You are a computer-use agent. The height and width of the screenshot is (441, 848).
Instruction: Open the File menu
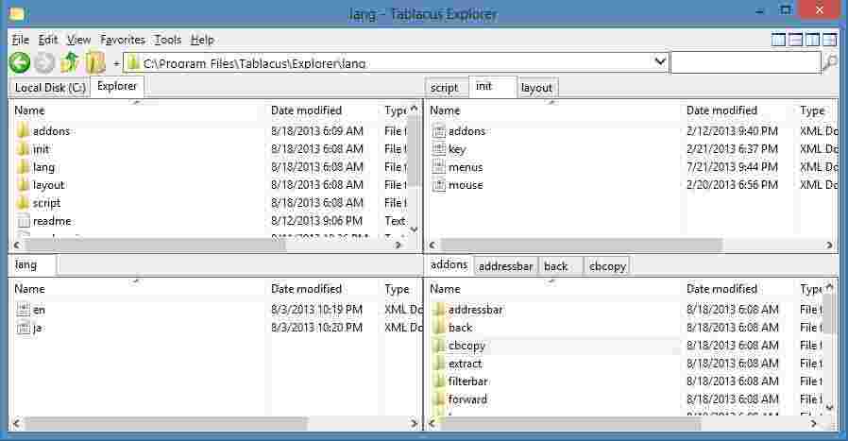21,40
